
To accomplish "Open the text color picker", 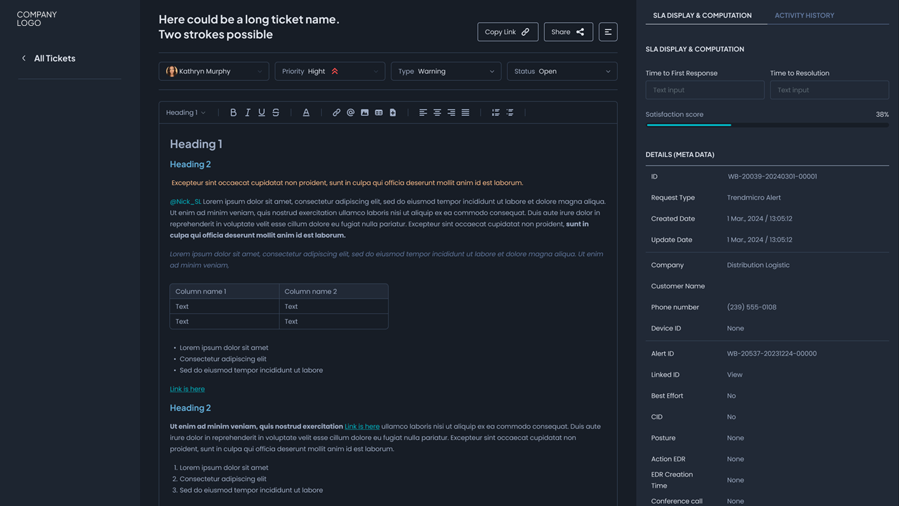I will pos(306,112).
